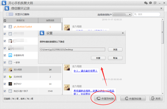Click the save path input field
167x109 pixels.
[72, 50]
